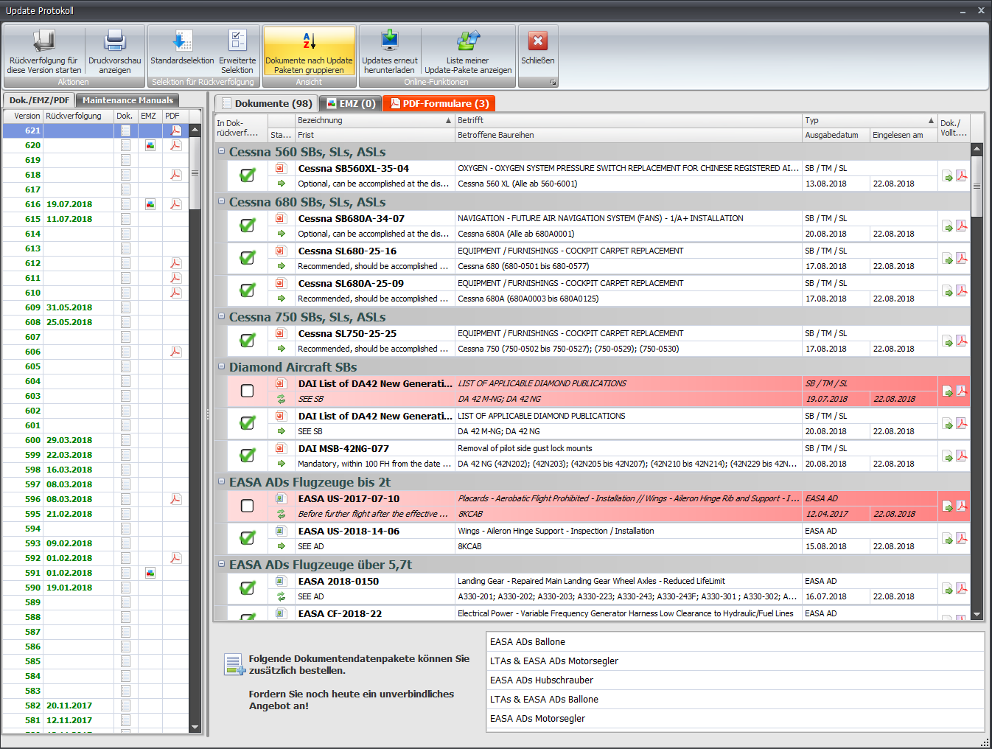Select EASA ADs Hubschrauber package

[x=735, y=680]
